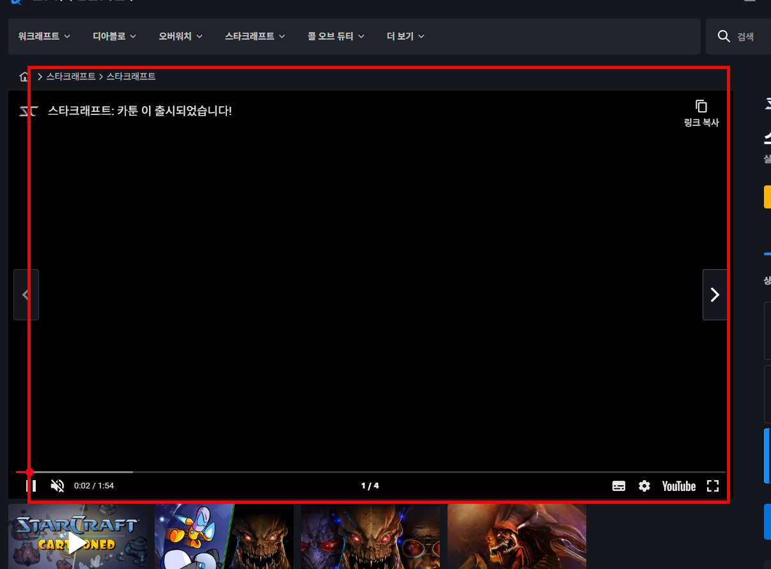Toggle play on the StarCraft Cartooned thumbnail overlay
The width and height of the screenshot is (771, 569).
click(x=77, y=543)
